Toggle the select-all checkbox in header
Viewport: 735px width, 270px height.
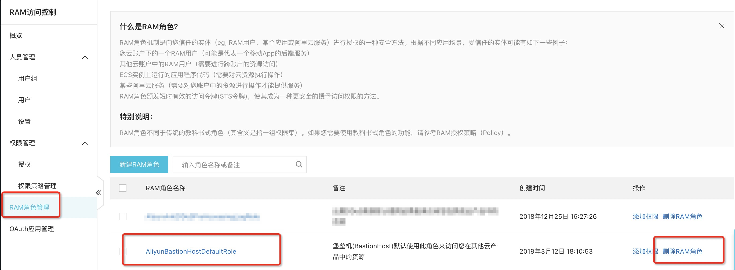click(x=123, y=188)
